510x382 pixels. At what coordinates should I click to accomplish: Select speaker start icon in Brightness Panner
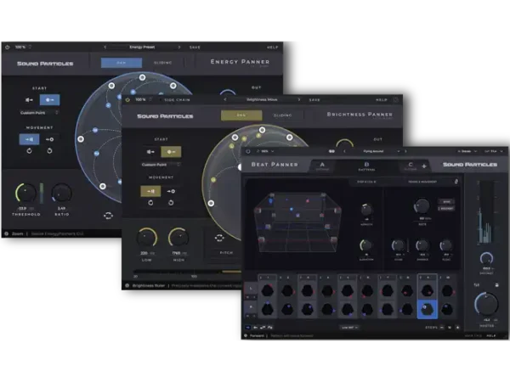150,152
